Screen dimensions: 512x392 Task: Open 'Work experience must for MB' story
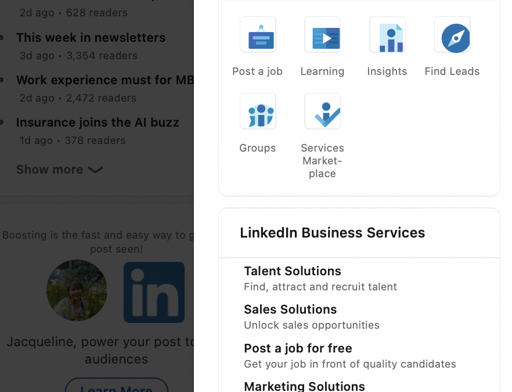tap(104, 80)
